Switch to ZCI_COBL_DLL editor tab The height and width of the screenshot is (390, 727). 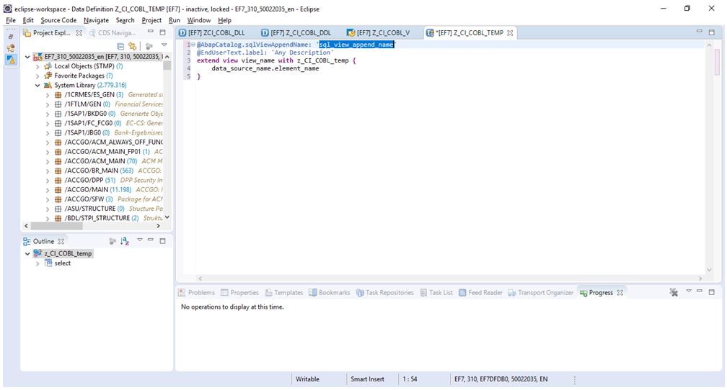(x=212, y=32)
